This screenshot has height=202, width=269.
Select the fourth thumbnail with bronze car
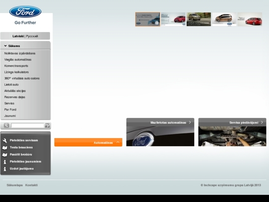pyautogui.click(x=224, y=19)
